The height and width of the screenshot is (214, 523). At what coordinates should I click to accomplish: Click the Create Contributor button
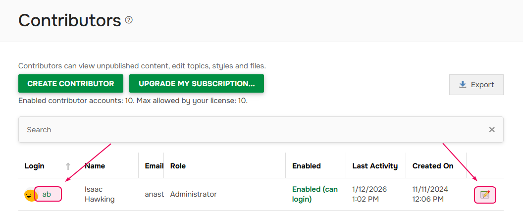71,84
